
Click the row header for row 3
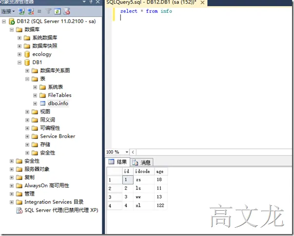[115, 197]
